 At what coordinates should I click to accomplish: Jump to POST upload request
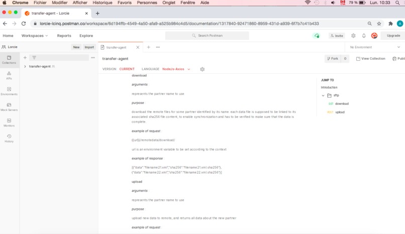336,112
